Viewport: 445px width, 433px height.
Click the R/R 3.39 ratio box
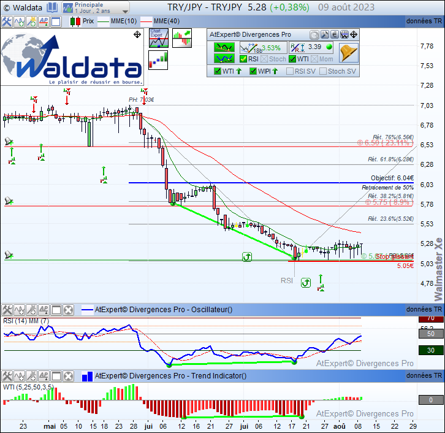click(311, 47)
